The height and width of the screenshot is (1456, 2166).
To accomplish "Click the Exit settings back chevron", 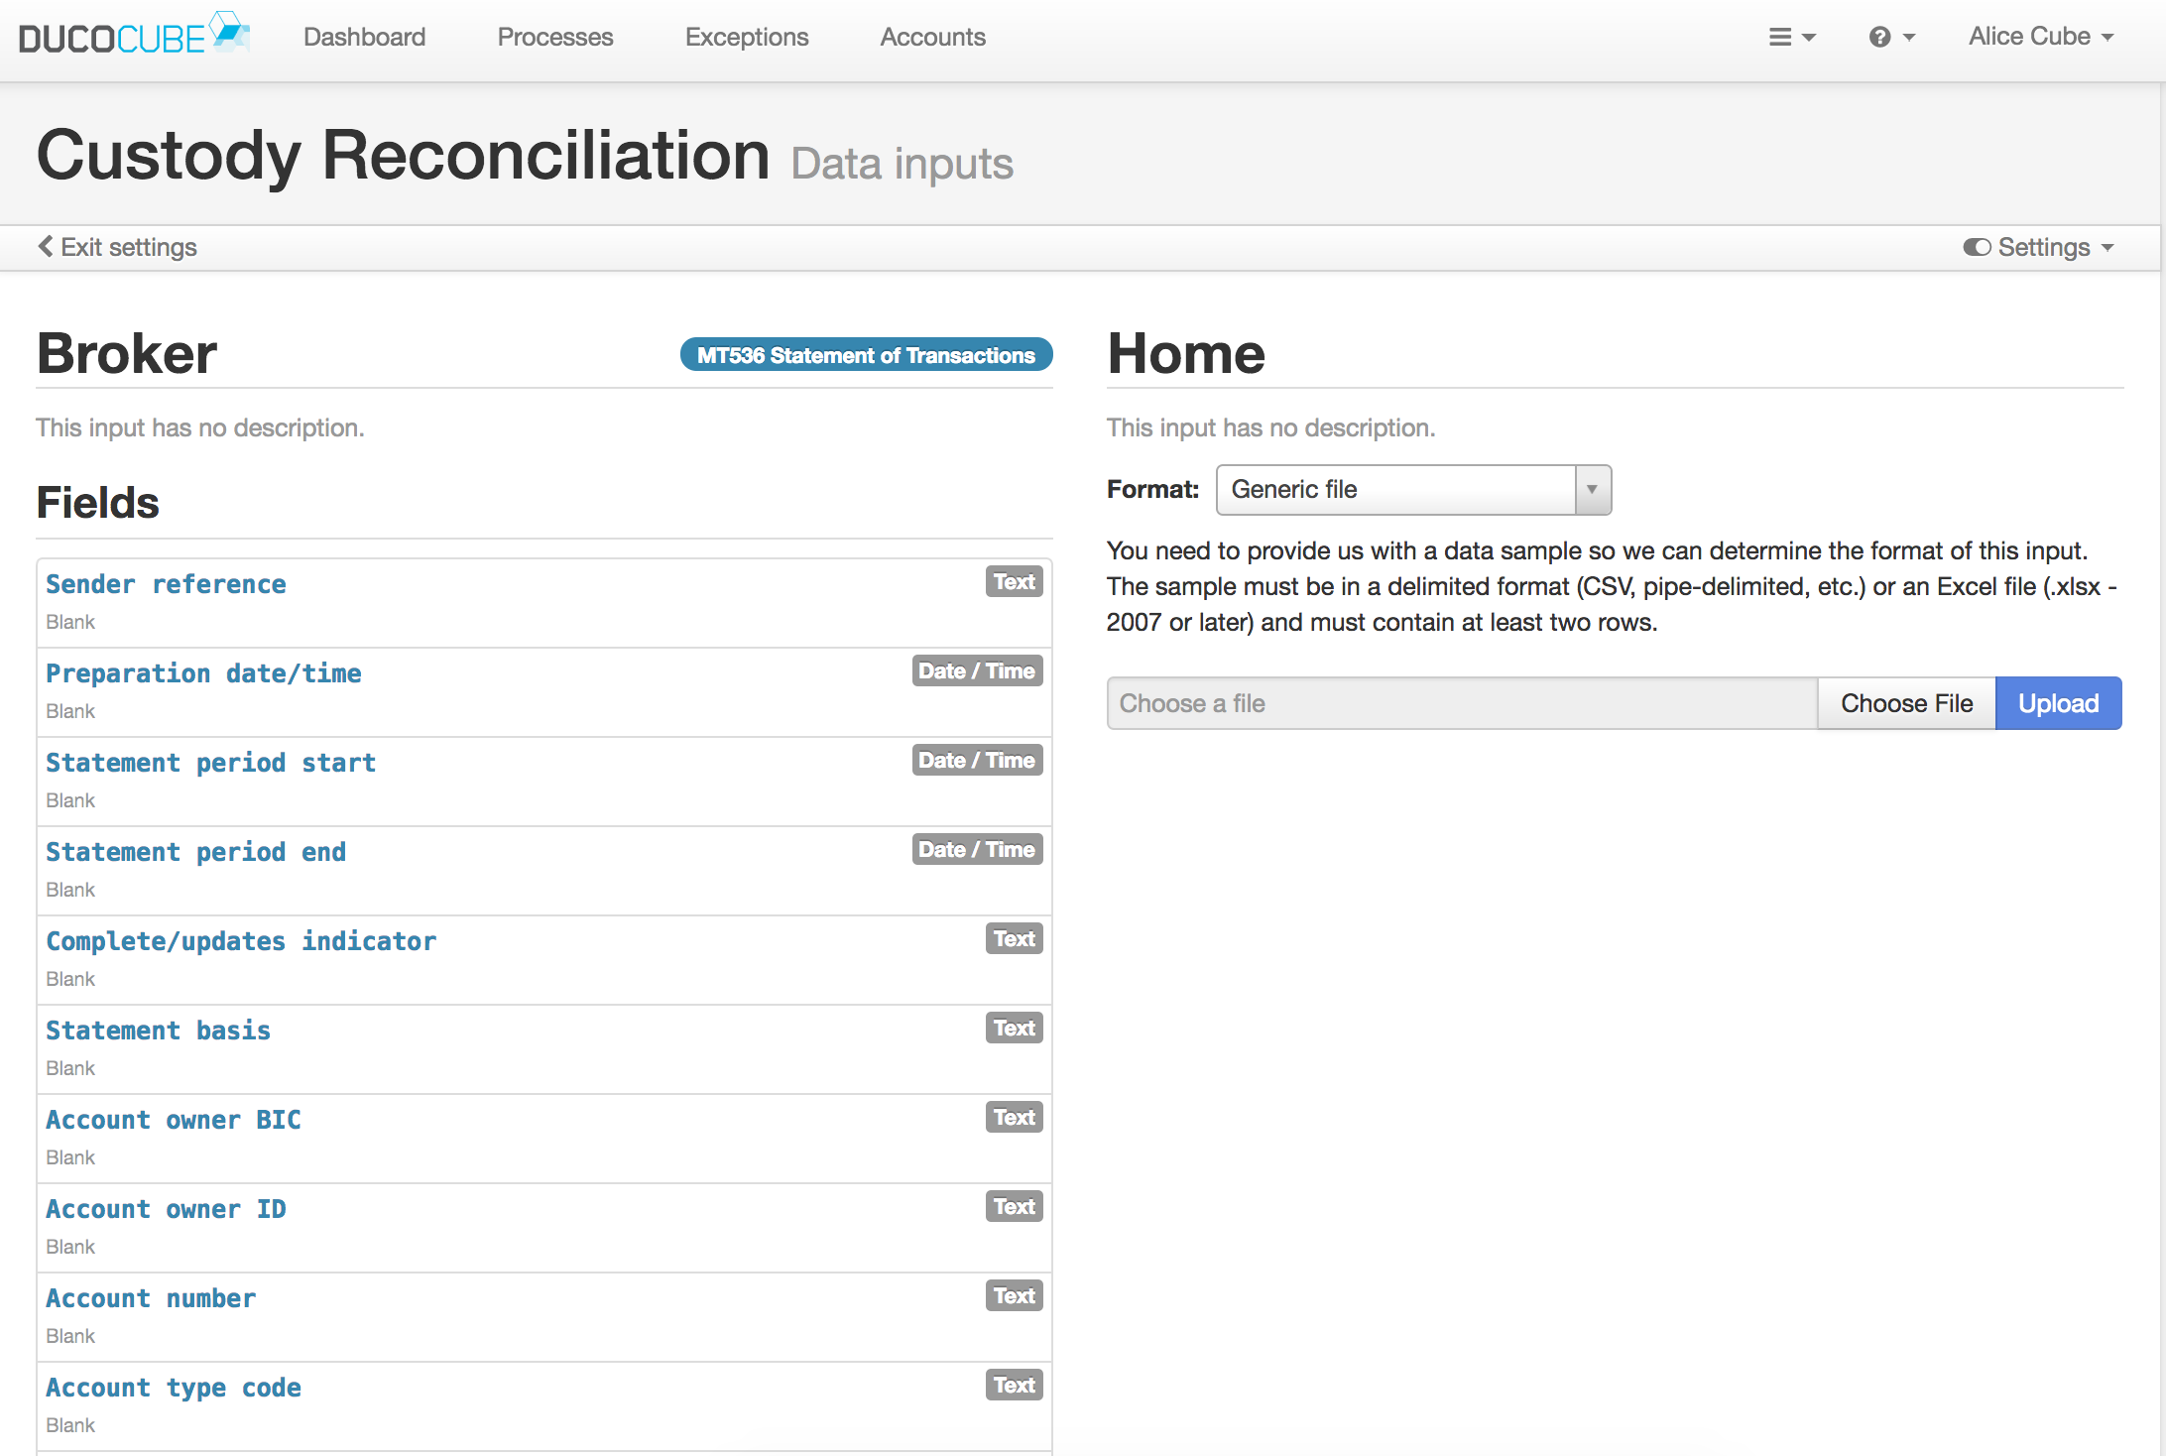I will click(x=46, y=247).
